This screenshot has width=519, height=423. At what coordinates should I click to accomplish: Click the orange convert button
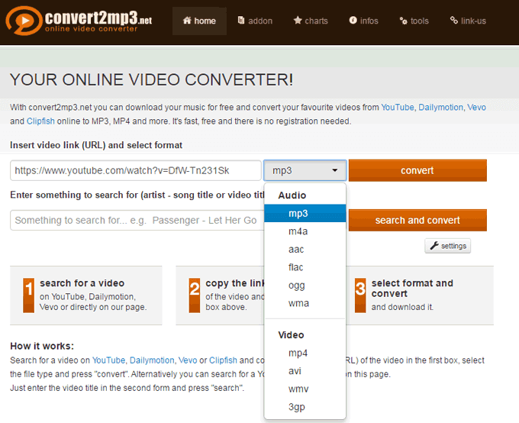(417, 170)
